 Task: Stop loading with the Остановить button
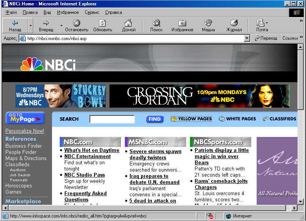[76, 25]
